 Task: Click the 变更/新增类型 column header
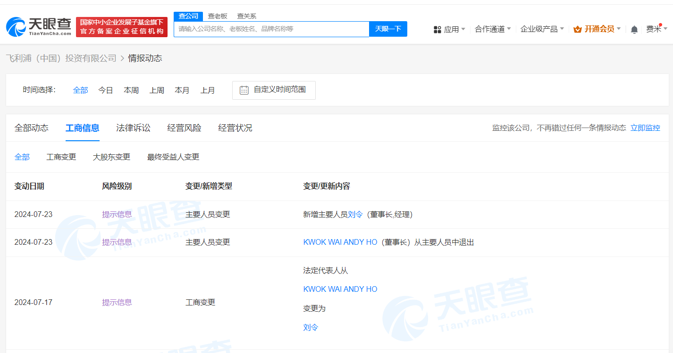pos(209,186)
